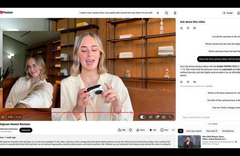Seek using the red video progress bar
This screenshot has height=156, width=240.
pyautogui.click(x=87, y=112)
